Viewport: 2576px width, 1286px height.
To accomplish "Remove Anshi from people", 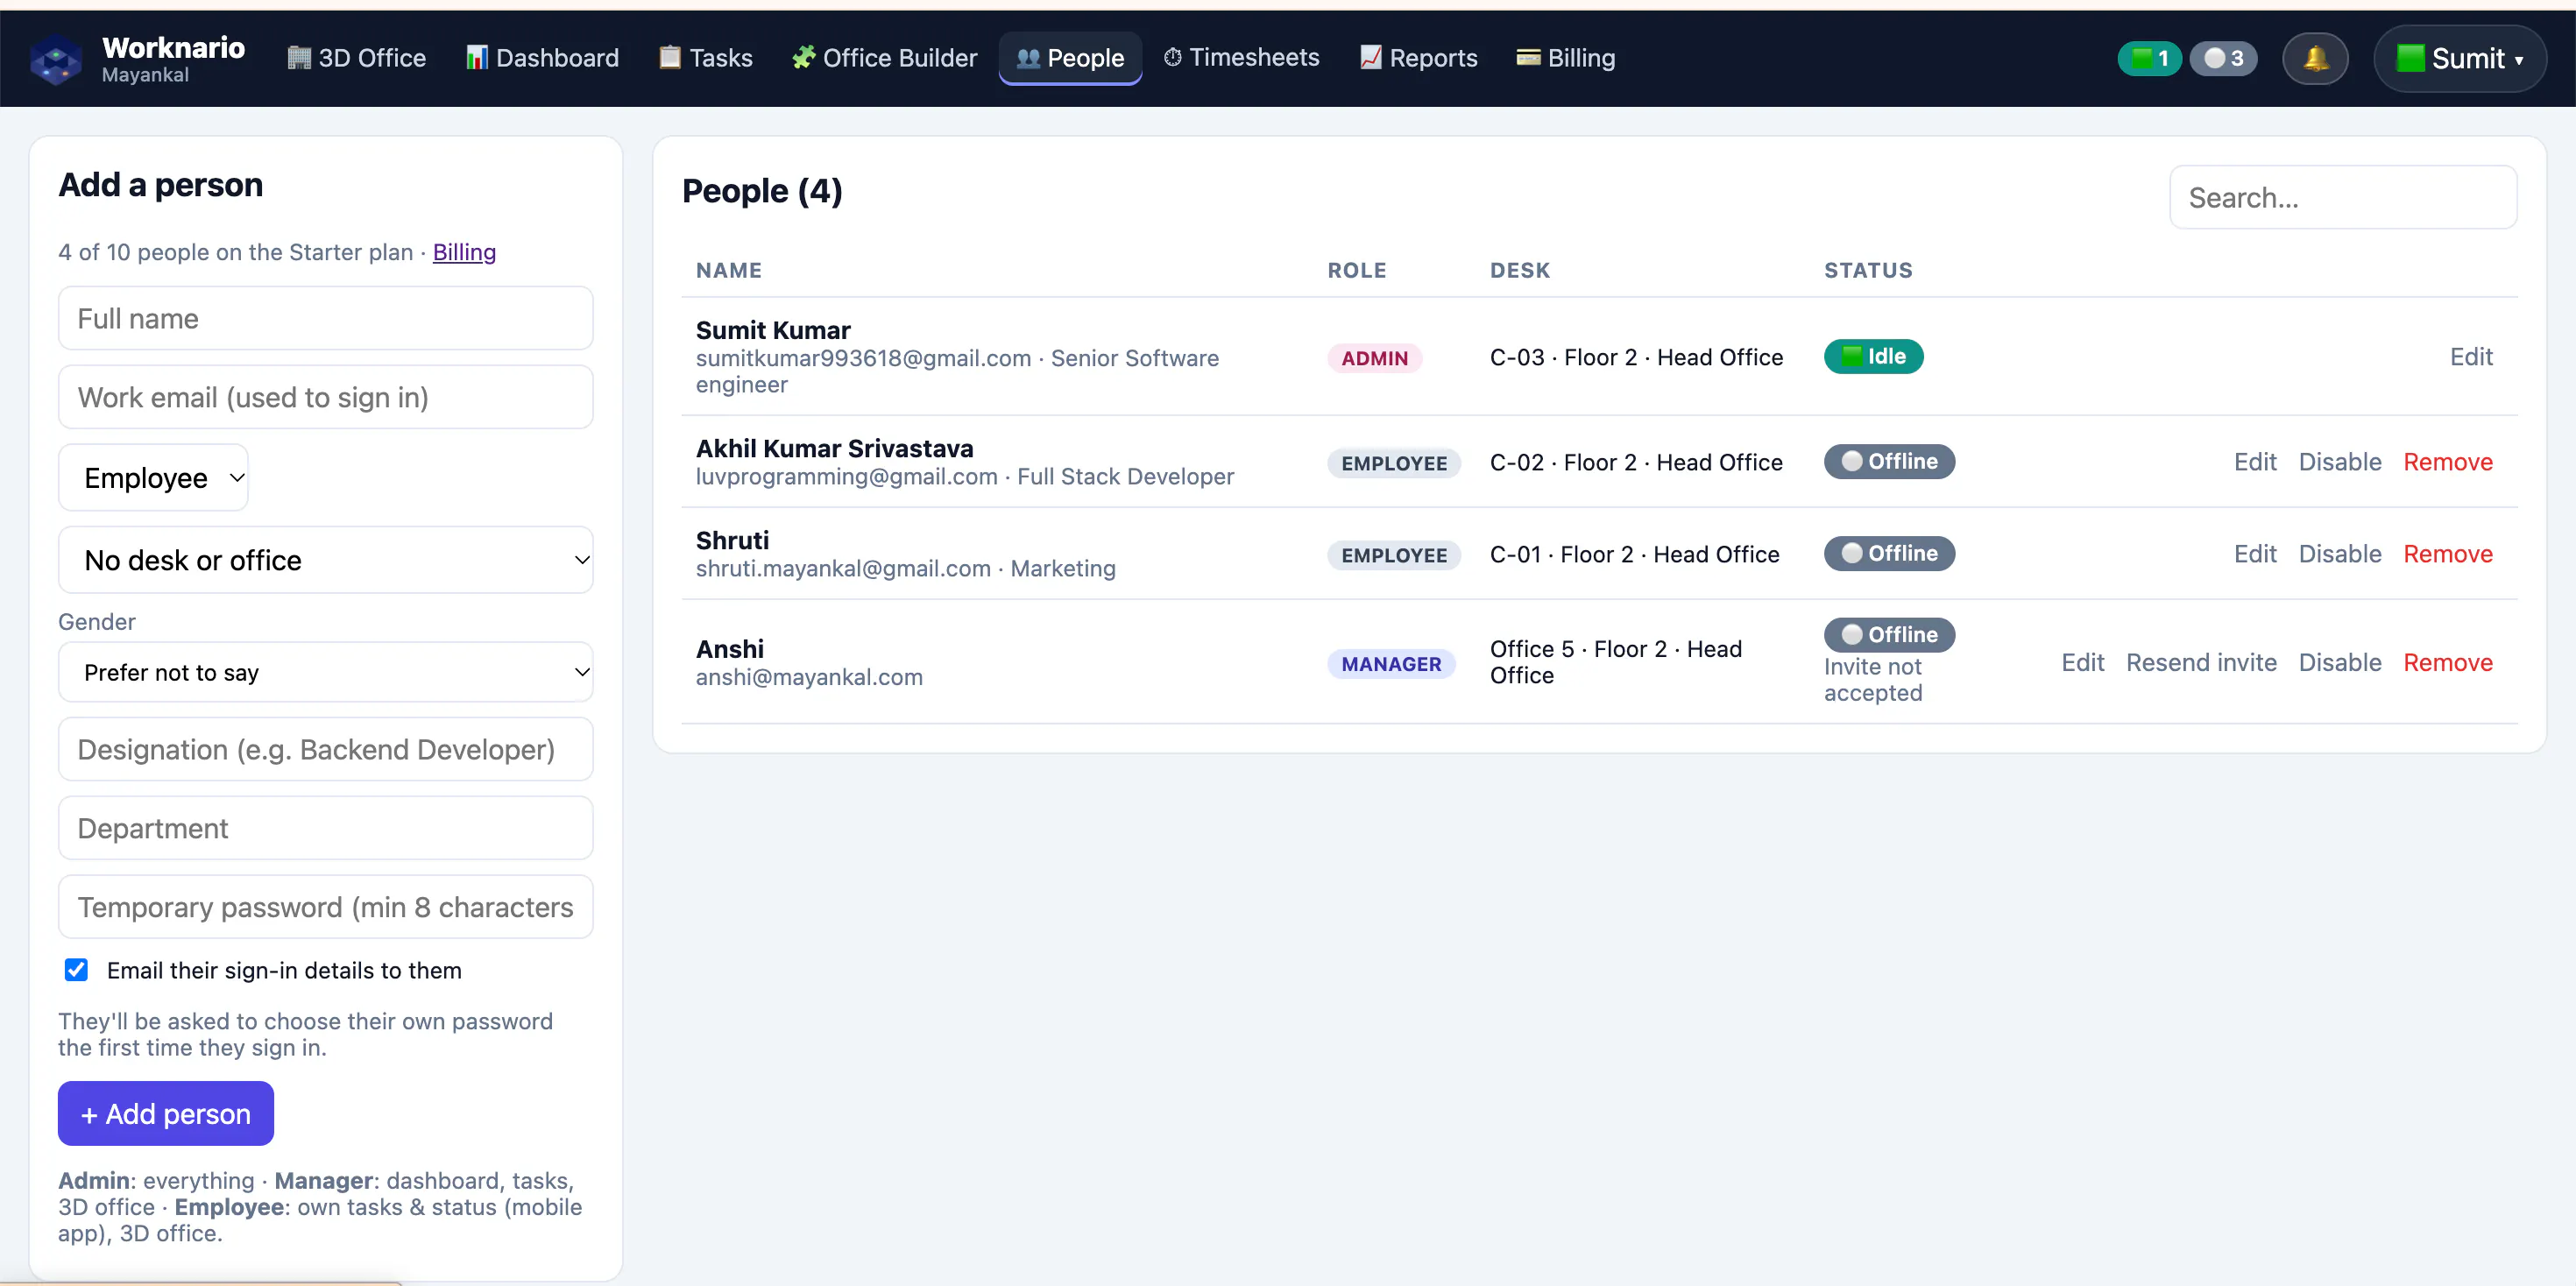I will click(2448, 662).
